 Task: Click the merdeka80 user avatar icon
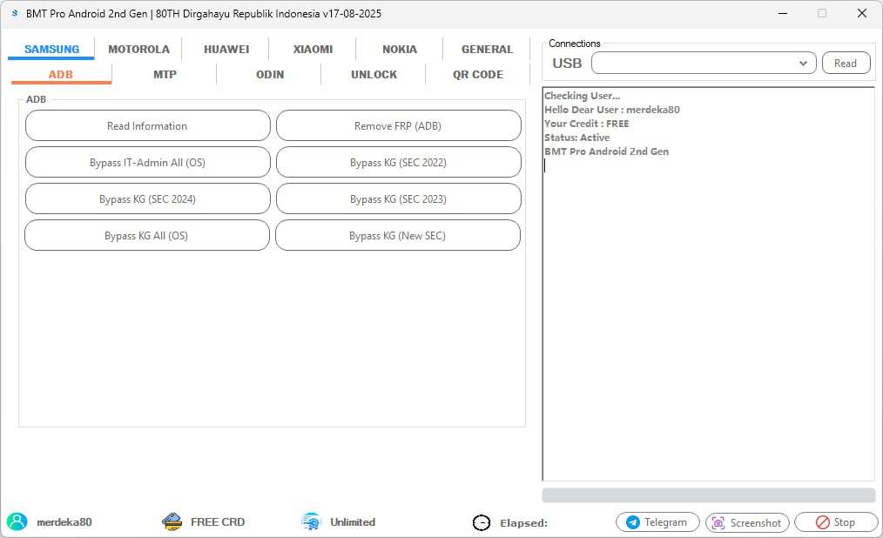point(17,521)
